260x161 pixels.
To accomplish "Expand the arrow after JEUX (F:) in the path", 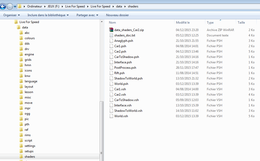I will [x=62, y=6].
